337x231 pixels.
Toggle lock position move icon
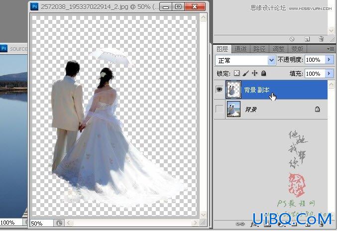(x=255, y=73)
